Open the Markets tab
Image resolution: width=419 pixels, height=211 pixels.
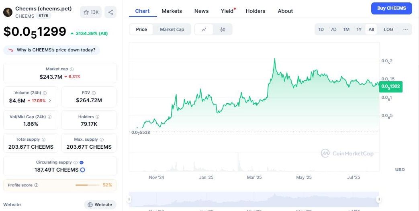tap(172, 11)
